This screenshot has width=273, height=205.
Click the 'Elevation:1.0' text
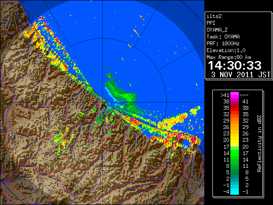click(226, 50)
